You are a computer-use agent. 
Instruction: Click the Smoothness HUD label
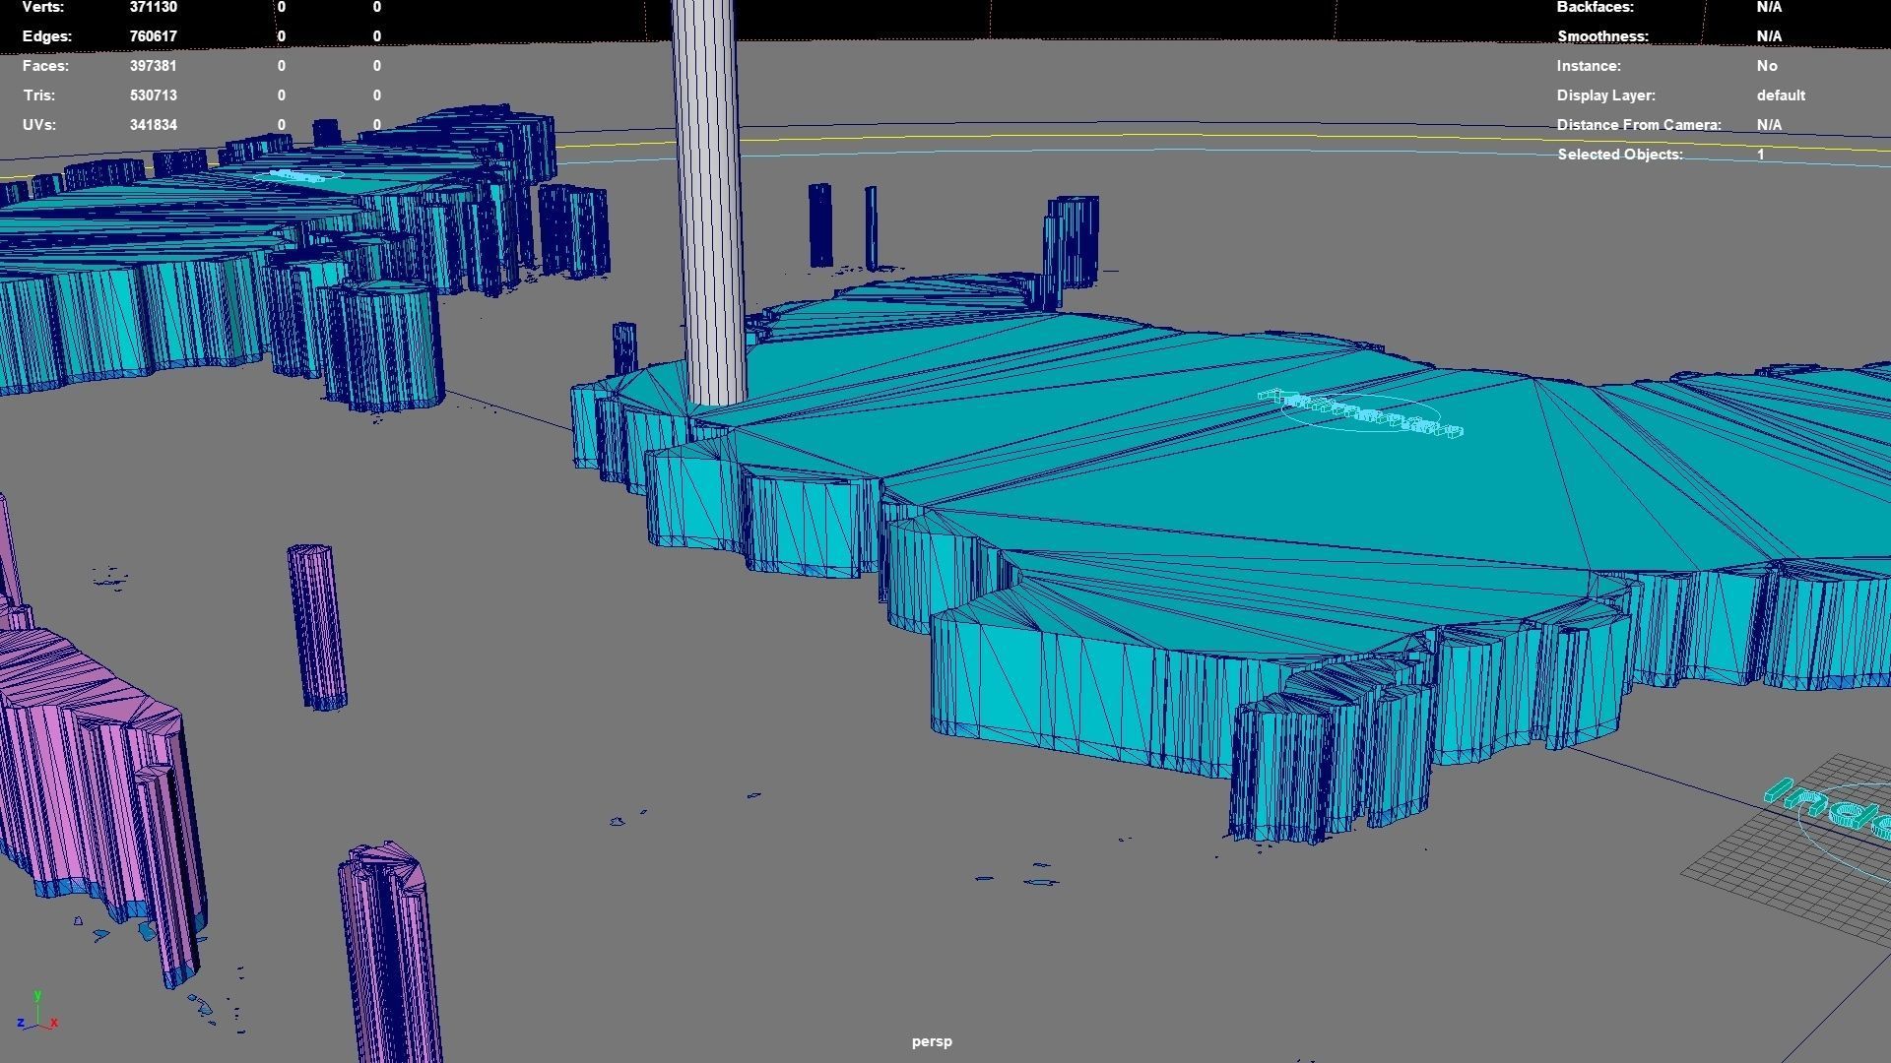1601,36
